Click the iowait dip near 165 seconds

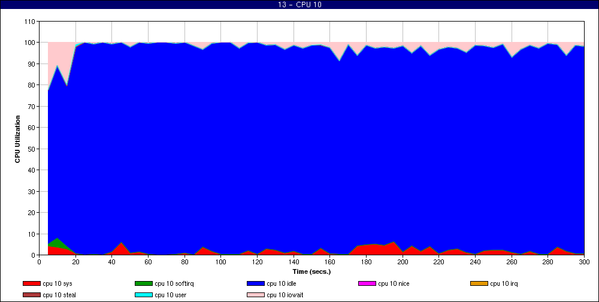click(x=339, y=52)
